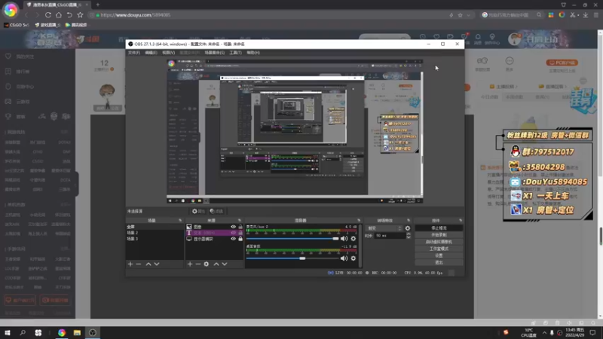Select 场景 3 in the Scenes list
The width and height of the screenshot is (603, 339).
155,239
